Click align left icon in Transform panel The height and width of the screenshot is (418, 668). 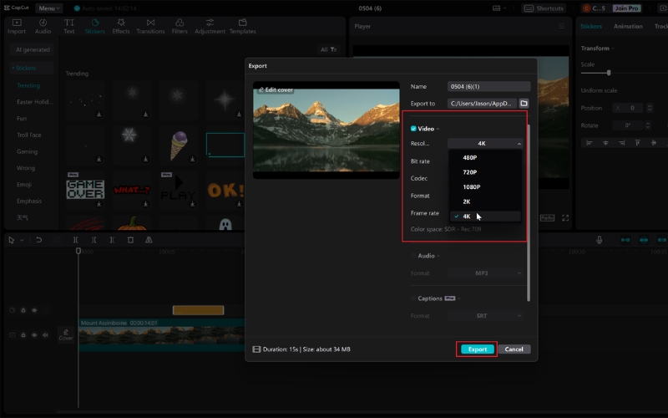(x=590, y=143)
